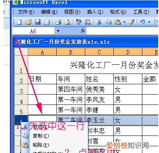Click the Spelling check icon
Viewport: 159px width, 153px height.
(79, 22)
